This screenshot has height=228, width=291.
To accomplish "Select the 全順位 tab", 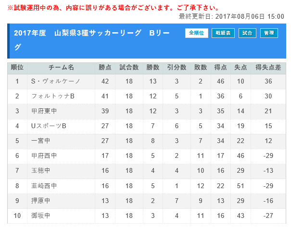I will point(196,33).
